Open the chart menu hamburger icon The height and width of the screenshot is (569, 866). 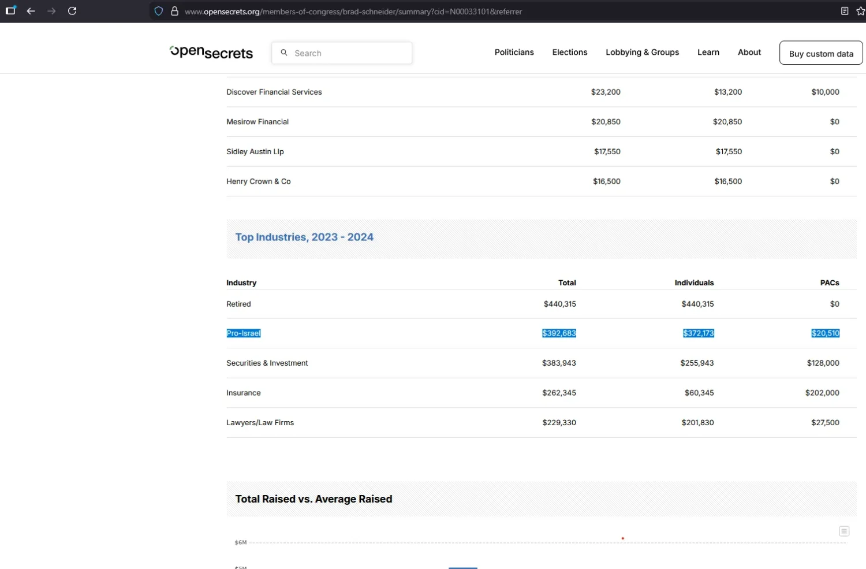point(844,531)
